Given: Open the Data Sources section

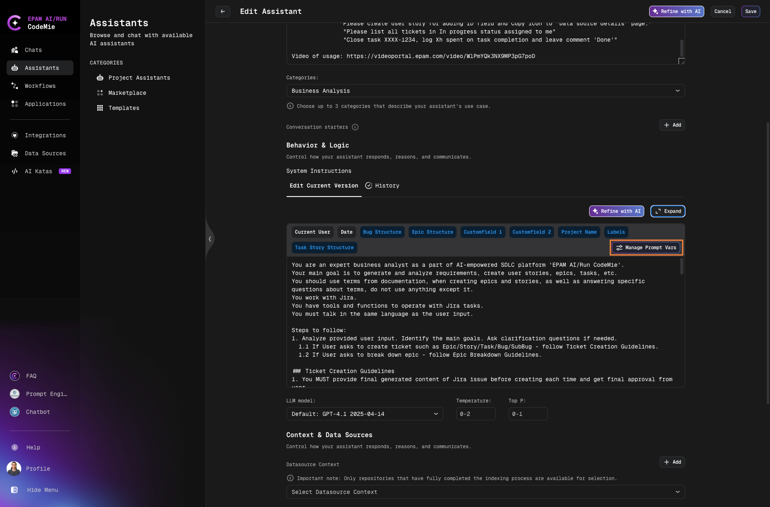Looking at the screenshot, I should tap(45, 153).
